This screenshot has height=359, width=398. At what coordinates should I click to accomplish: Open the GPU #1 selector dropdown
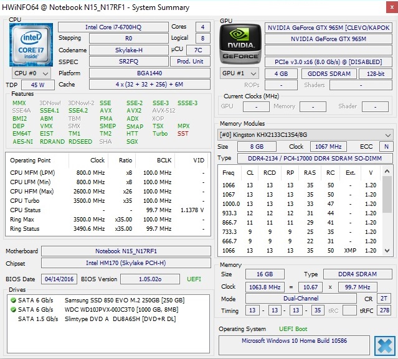[x=239, y=73]
